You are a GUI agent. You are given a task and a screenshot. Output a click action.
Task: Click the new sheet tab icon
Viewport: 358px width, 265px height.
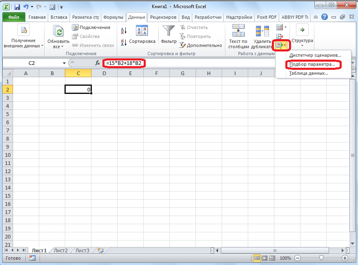pos(100,250)
